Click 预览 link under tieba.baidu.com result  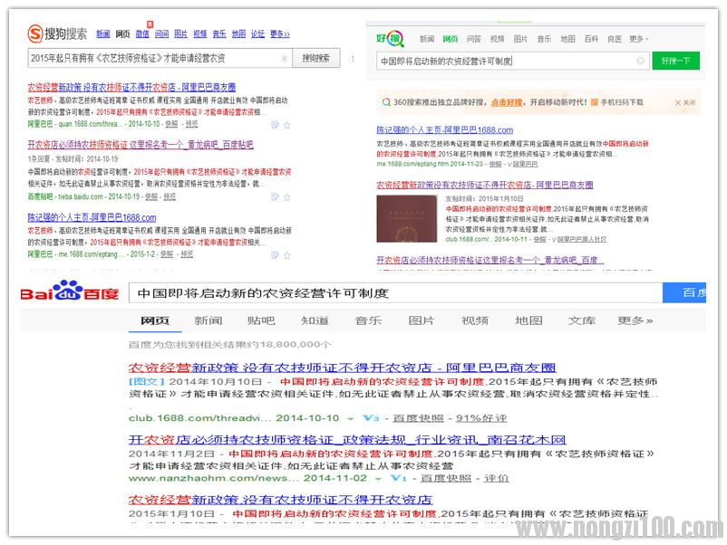click(170, 196)
